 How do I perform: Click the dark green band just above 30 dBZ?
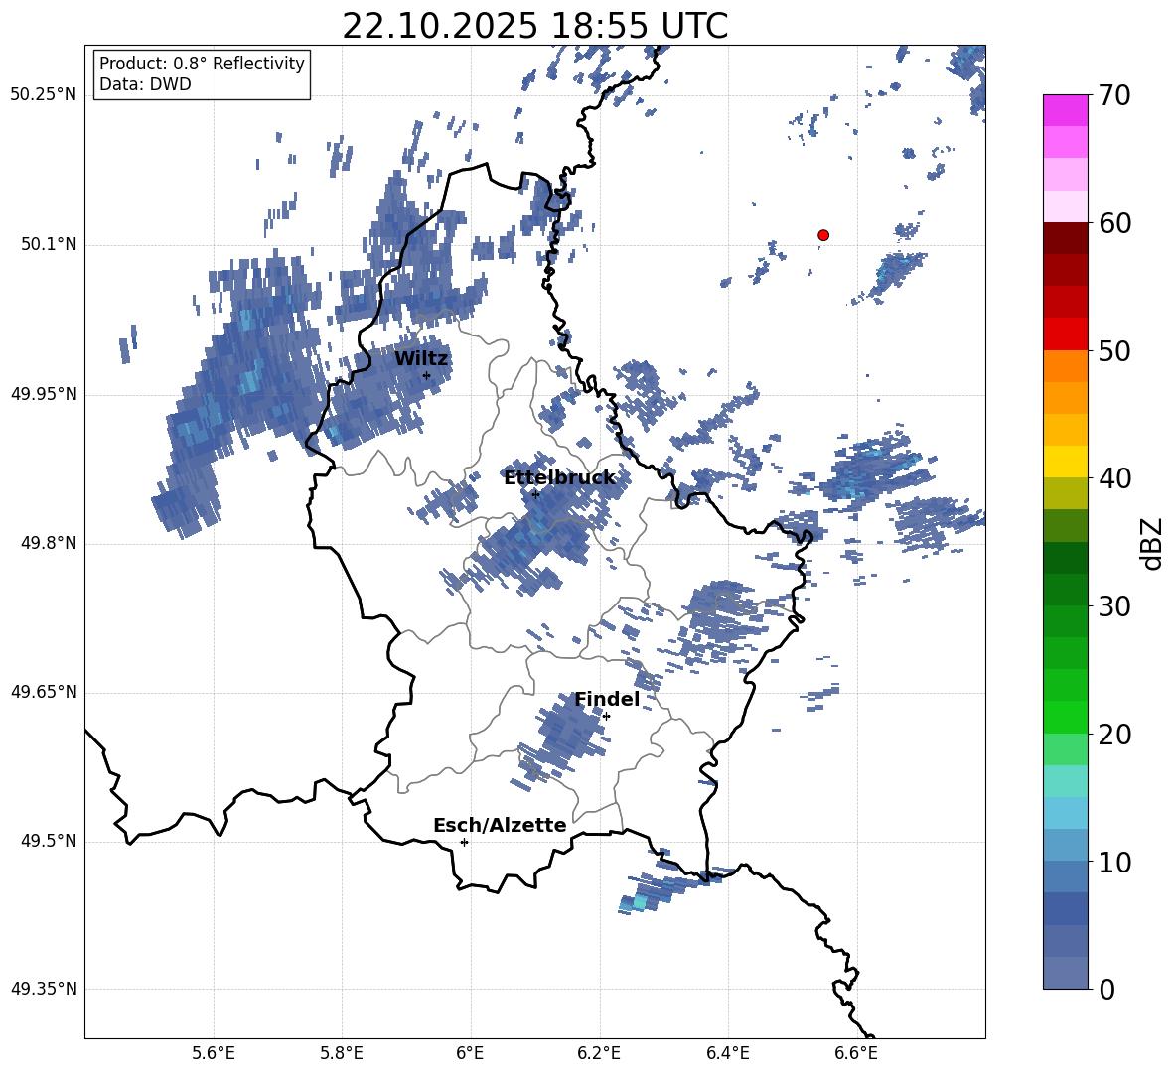pos(1065,590)
